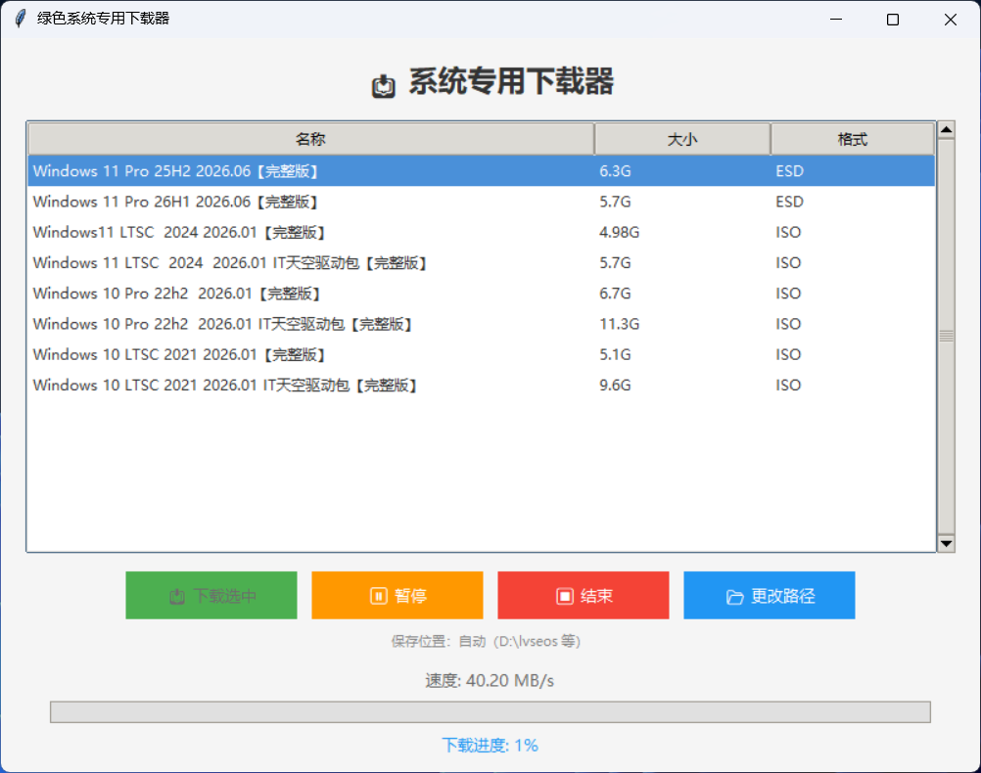Maximize the downloader window
This screenshot has width=981, height=773.
pyautogui.click(x=893, y=20)
